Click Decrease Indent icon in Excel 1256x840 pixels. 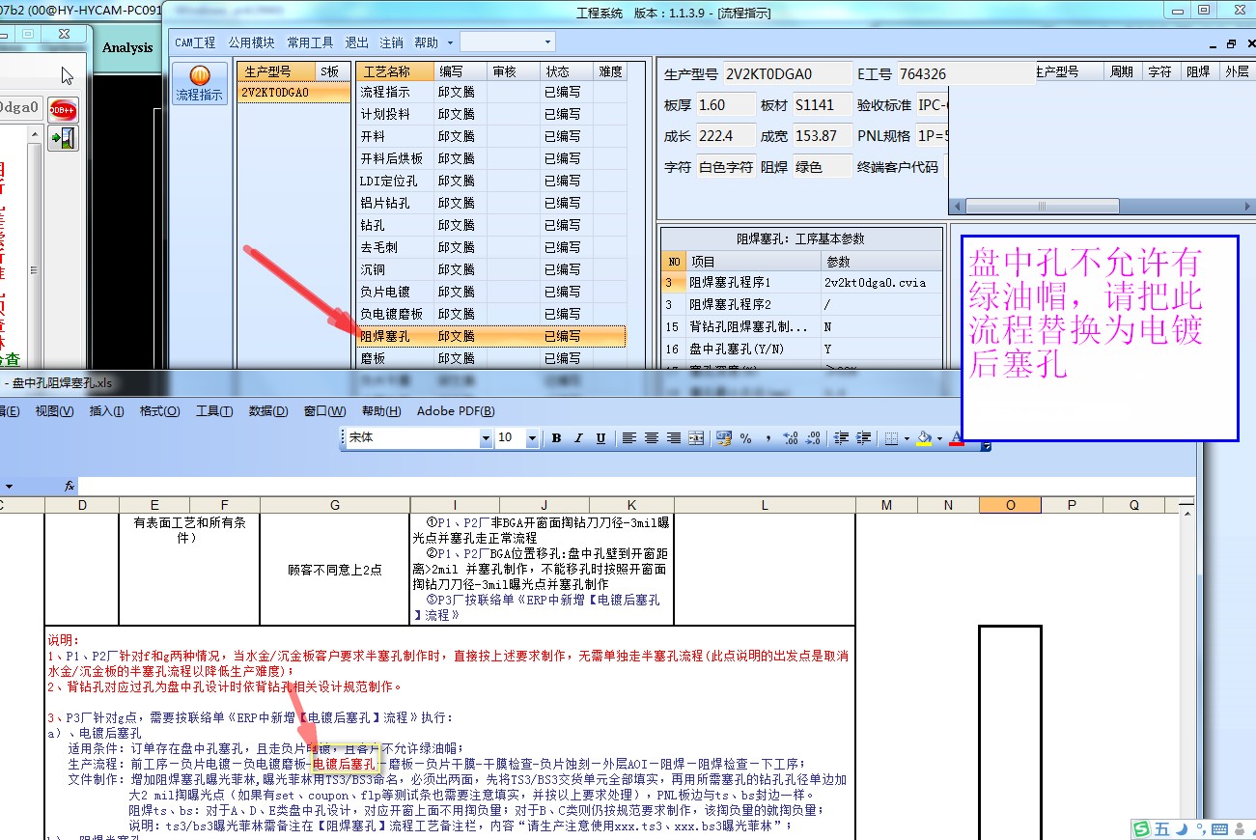coord(841,437)
